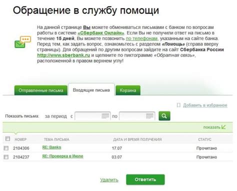Click the 'ТЕМА ПИСЬМА' column header
237x191 pixels.
[x=56, y=139]
